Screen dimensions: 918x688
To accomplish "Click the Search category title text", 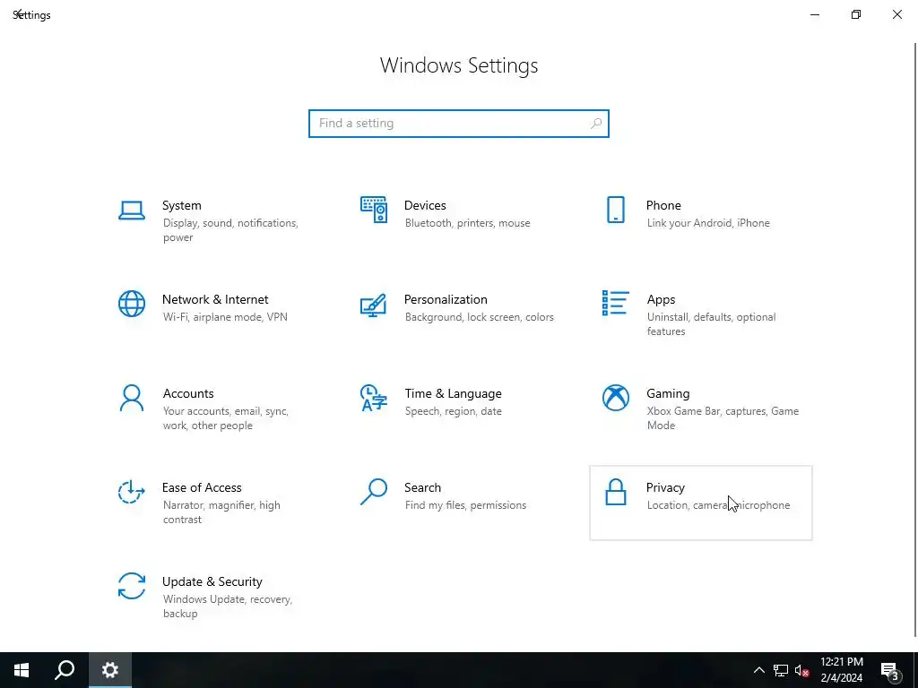I will (423, 487).
